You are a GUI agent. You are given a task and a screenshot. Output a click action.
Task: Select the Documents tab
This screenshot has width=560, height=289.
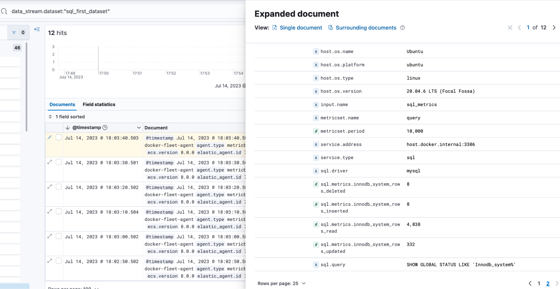click(62, 104)
